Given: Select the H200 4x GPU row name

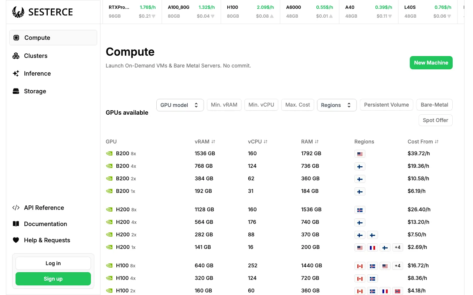Looking at the screenshot, I should tap(126, 222).
